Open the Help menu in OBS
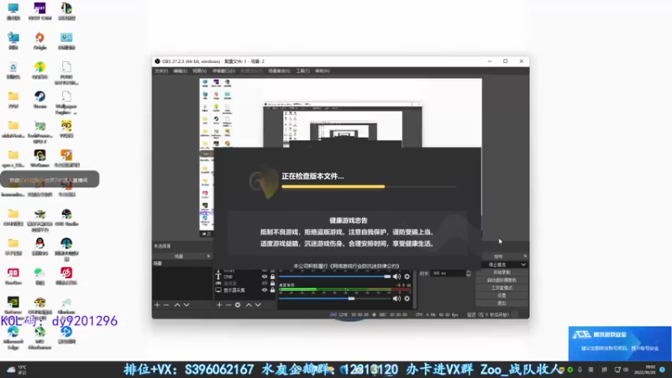Image resolution: width=672 pixels, height=378 pixels. [x=323, y=71]
